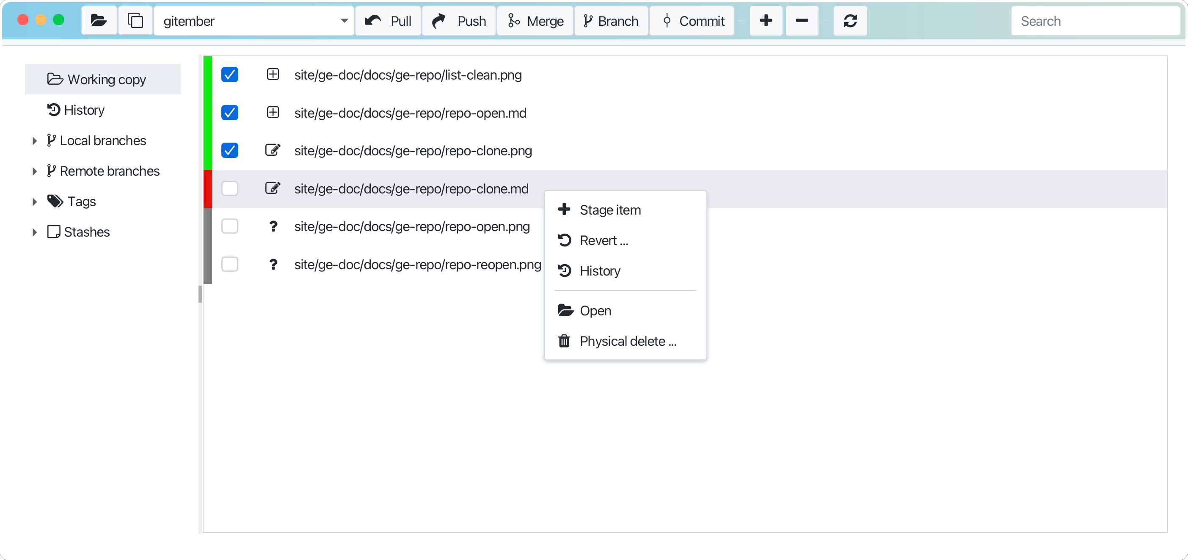Click the refresh arrows toolbar icon
1188x560 pixels.
tap(850, 21)
